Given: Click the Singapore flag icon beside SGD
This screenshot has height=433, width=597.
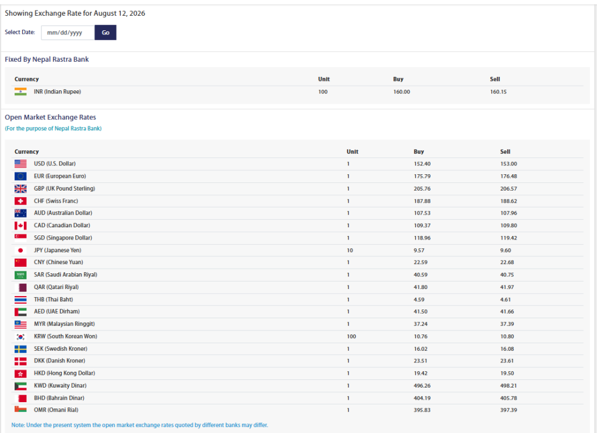Looking at the screenshot, I should click(20, 238).
